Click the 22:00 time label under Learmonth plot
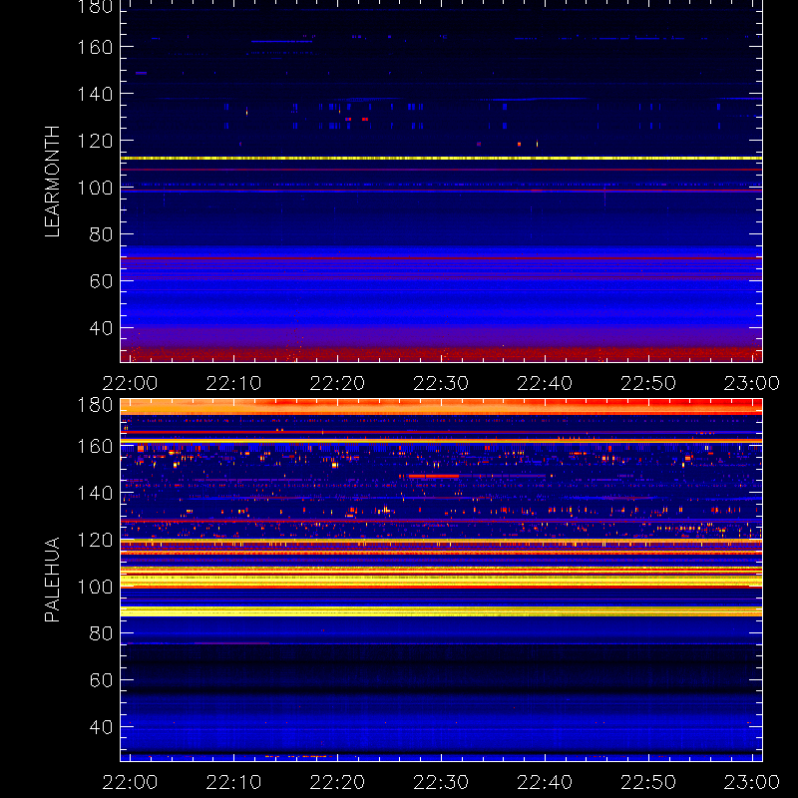The image size is (798, 798). (x=130, y=383)
